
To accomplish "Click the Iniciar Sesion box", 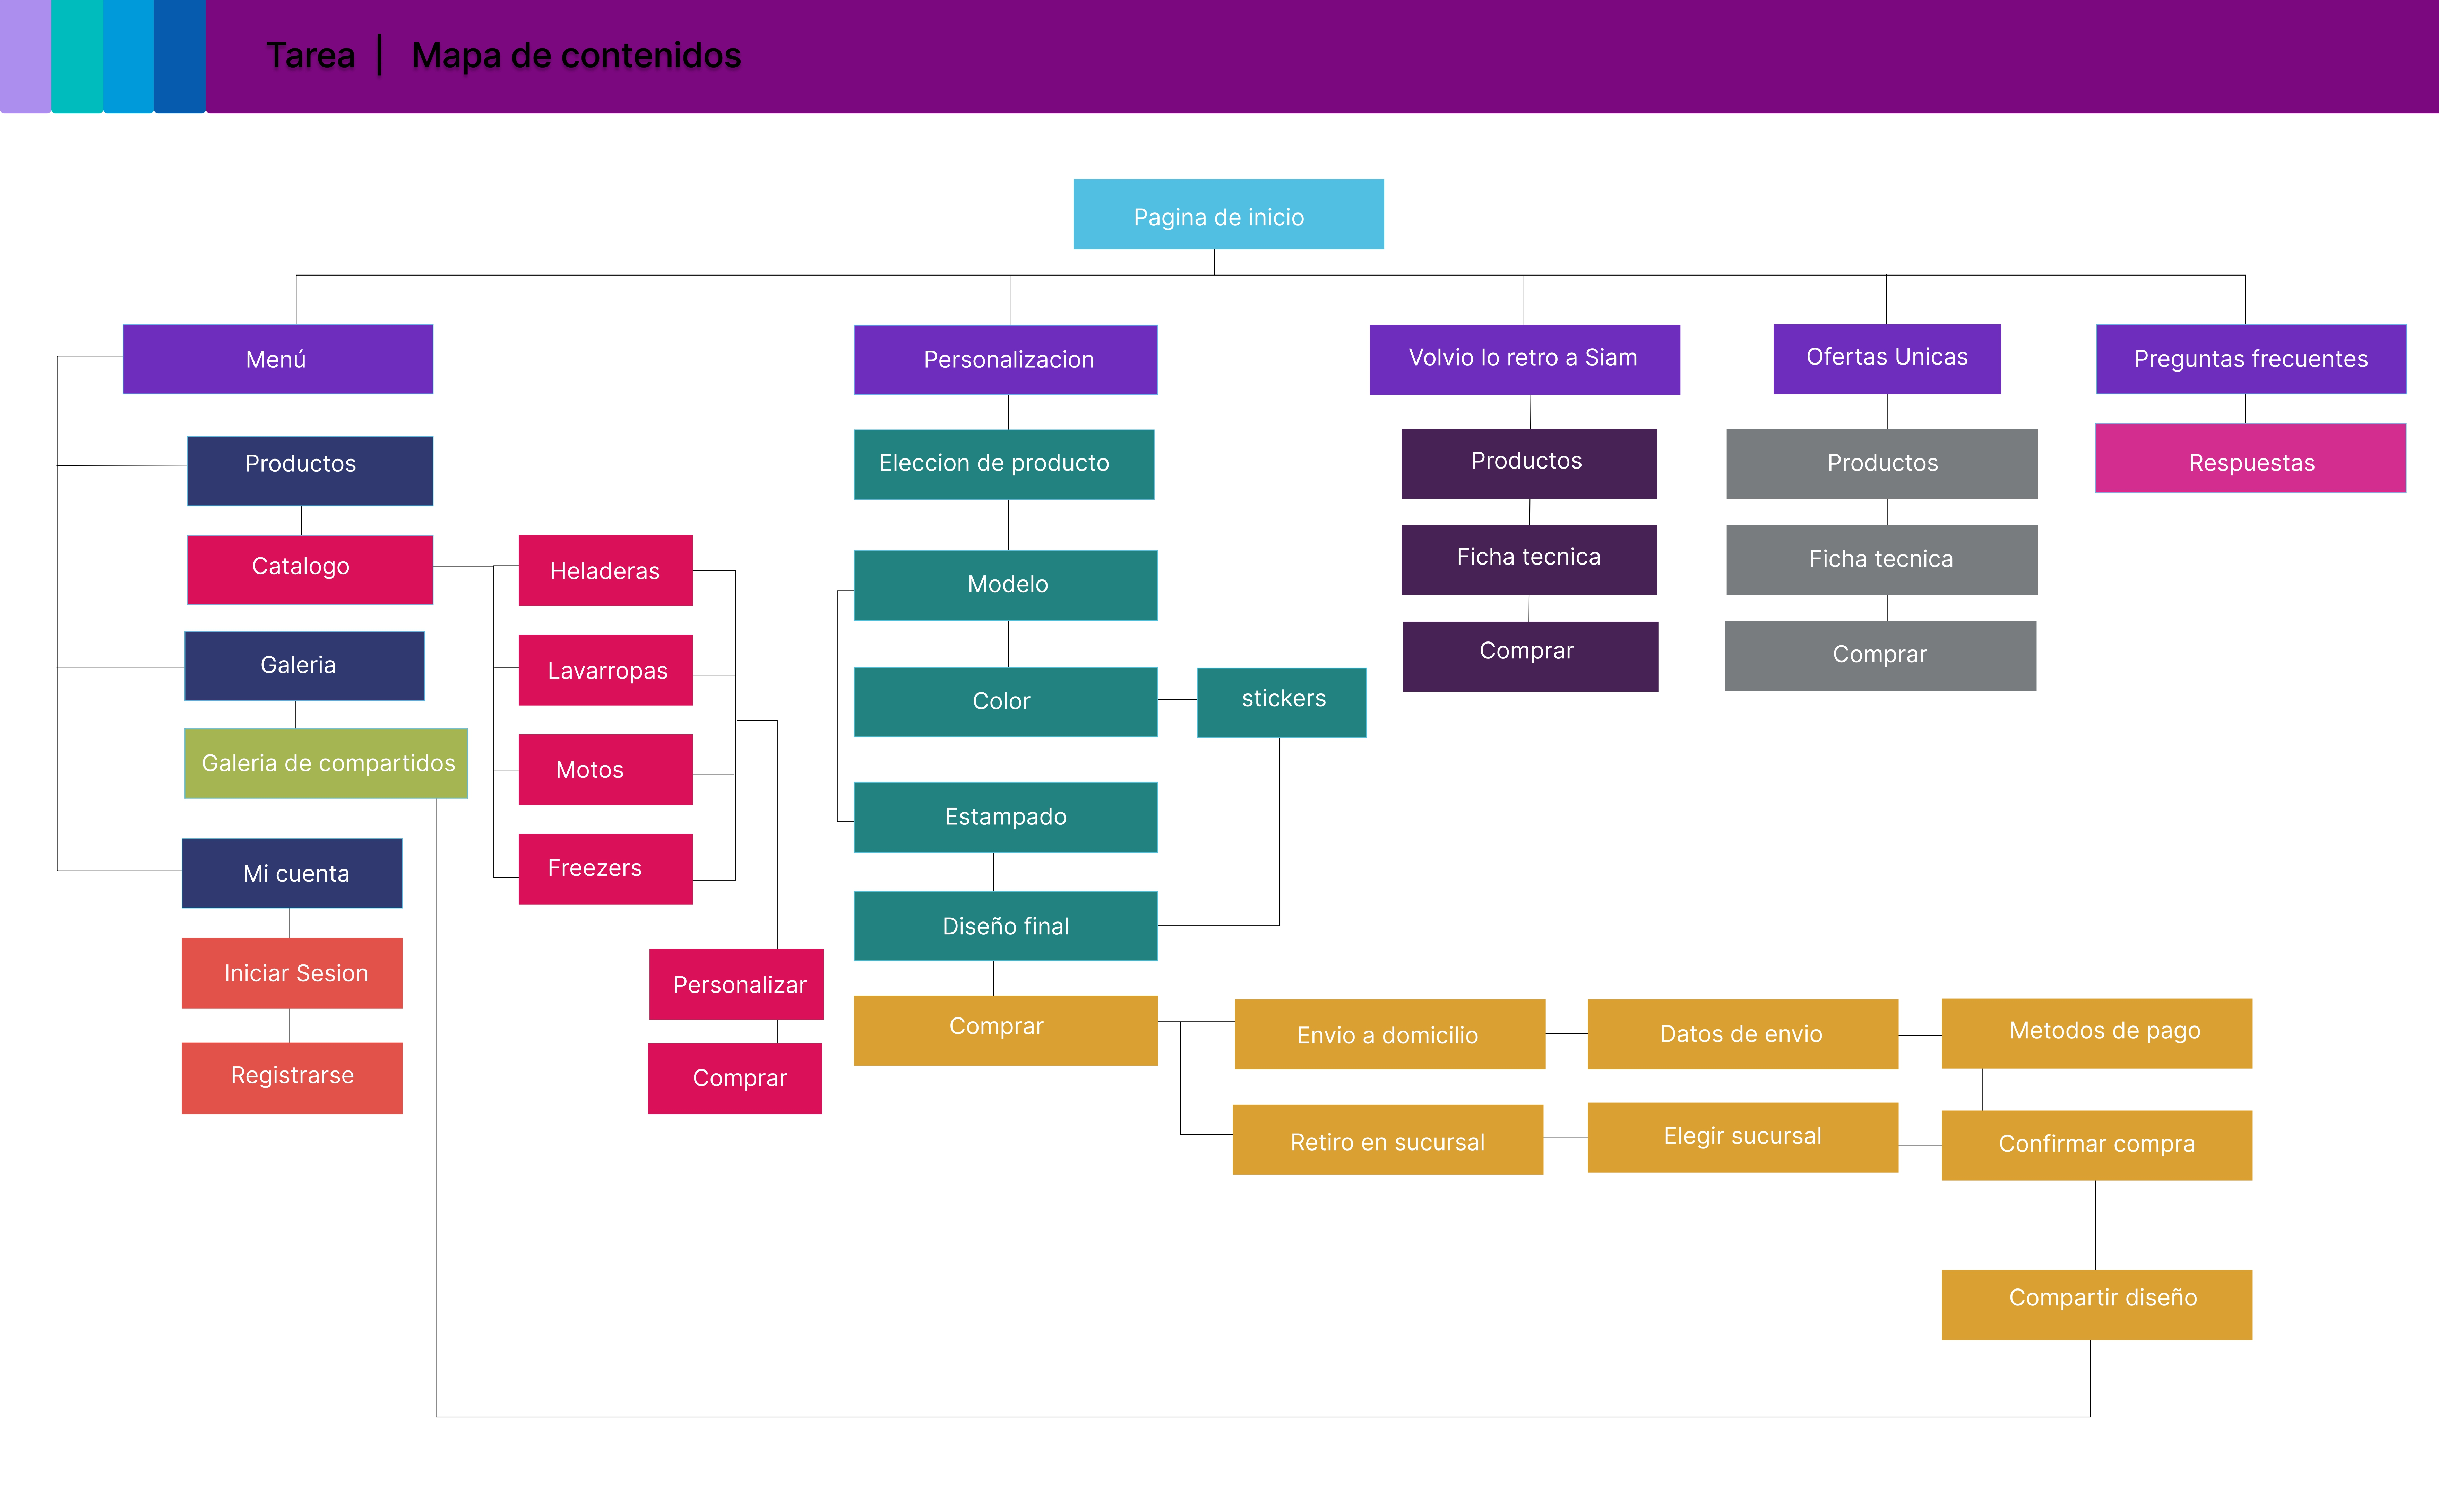I will [x=291, y=973].
